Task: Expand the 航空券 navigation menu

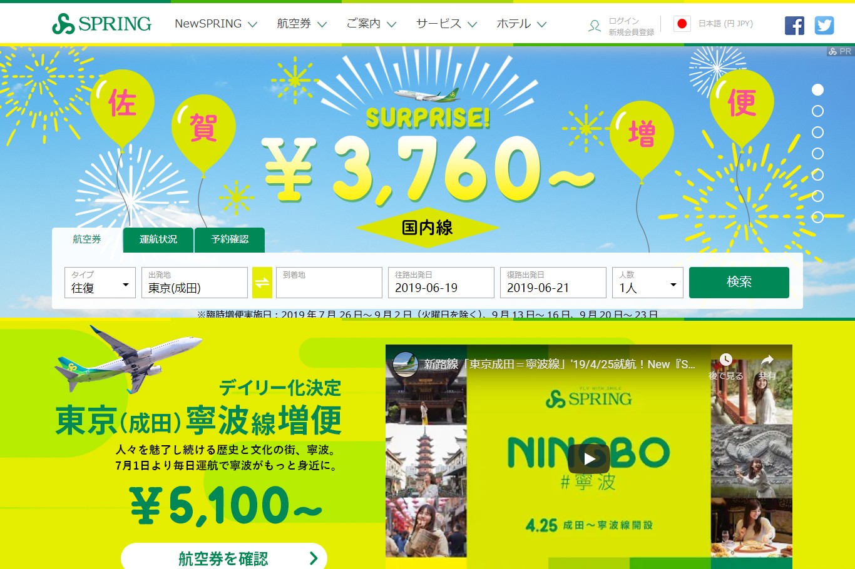Action: pyautogui.click(x=302, y=24)
